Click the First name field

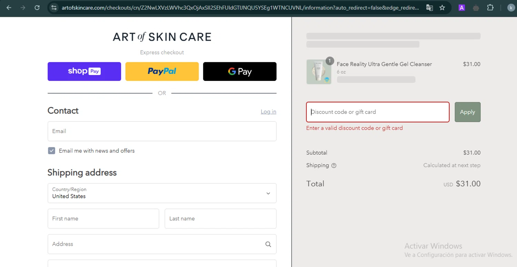tap(103, 218)
